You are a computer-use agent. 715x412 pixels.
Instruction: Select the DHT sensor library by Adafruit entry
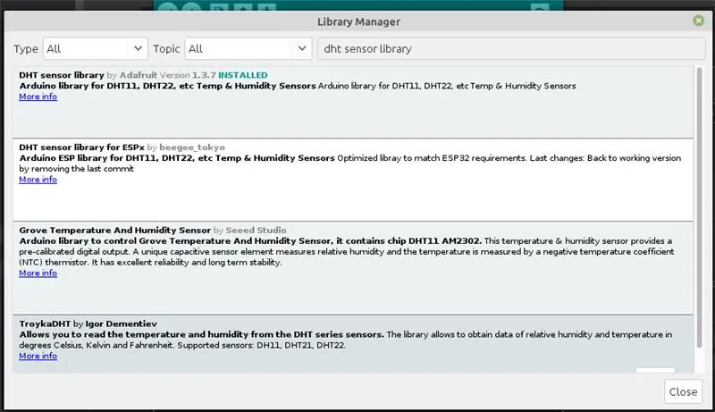click(x=353, y=103)
